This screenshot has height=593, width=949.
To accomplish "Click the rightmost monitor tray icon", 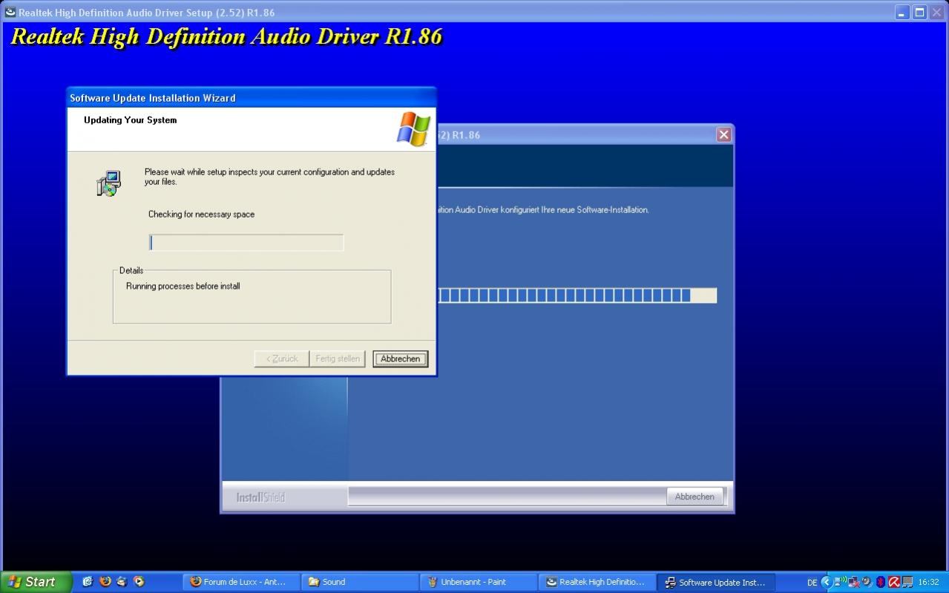I will pyautogui.click(x=907, y=583).
